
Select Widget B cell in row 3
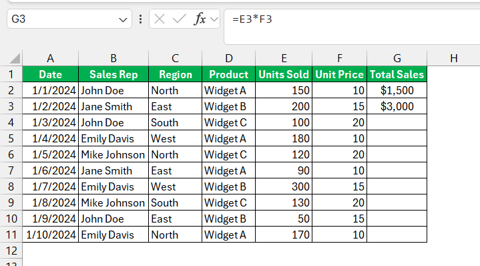pyautogui.click(x=229, y=106)
